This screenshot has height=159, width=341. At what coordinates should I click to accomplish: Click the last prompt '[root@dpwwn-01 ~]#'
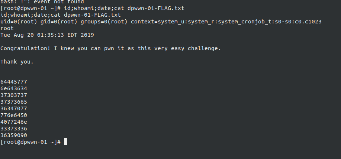[30, 142]
